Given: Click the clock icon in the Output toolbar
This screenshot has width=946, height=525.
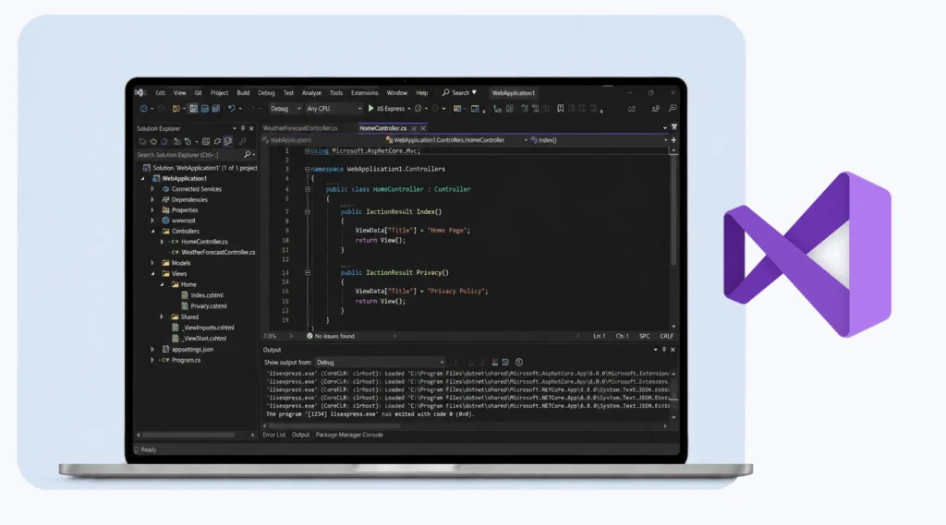Looking at the screenshot, I should 519,363.
